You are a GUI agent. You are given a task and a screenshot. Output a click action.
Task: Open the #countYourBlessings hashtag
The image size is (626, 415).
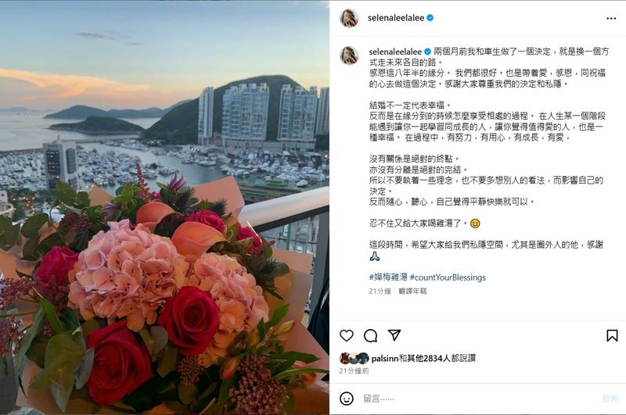click(448, 277)
